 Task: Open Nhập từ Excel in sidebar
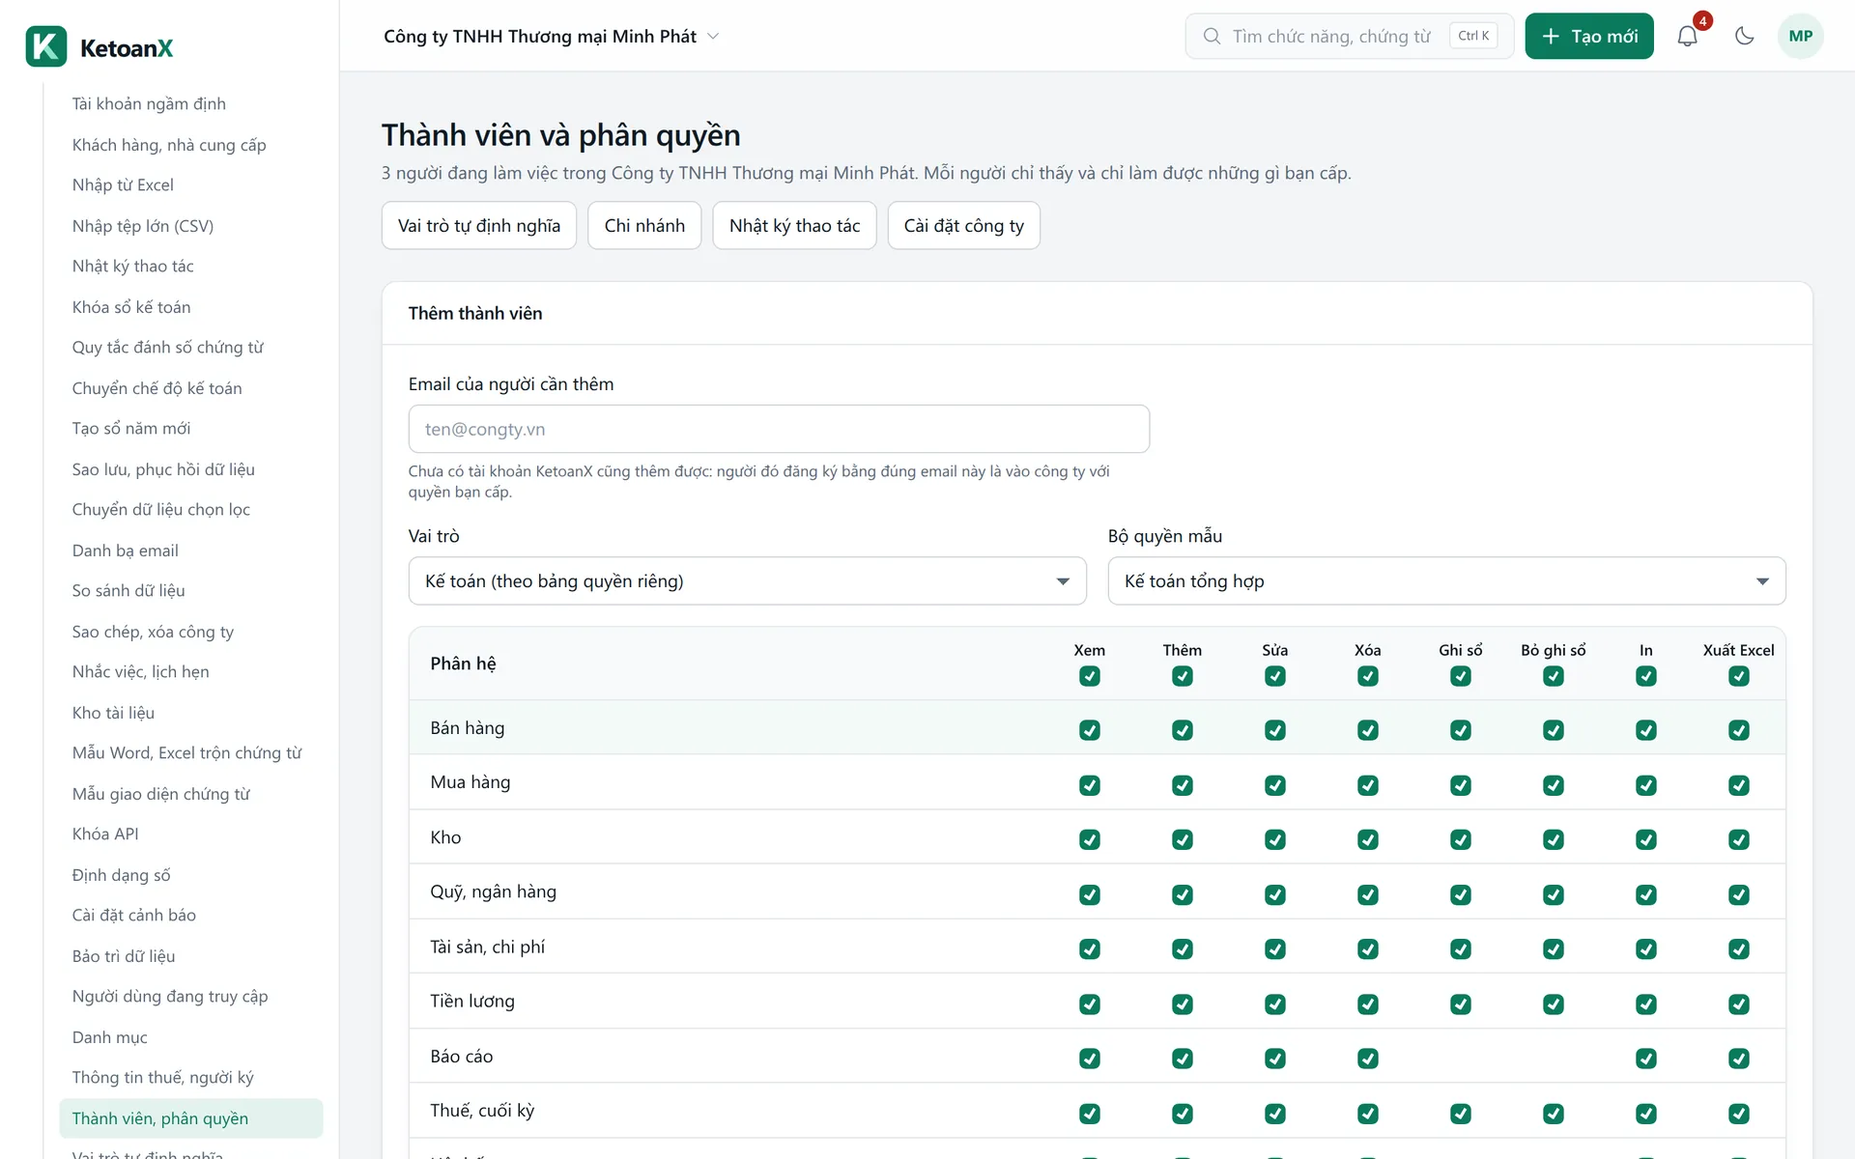(123, 185)
